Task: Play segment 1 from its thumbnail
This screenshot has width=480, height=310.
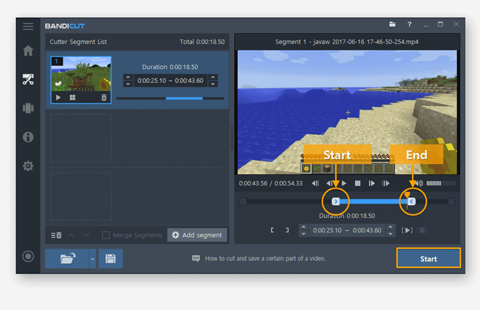Action: (58, 98)
